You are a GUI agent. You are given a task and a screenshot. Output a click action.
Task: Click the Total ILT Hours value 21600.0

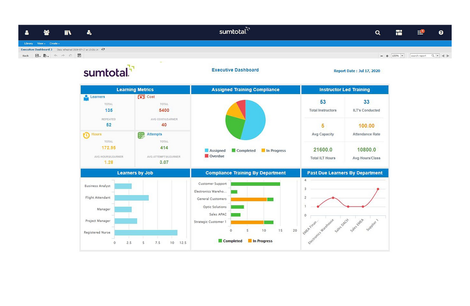(x=323, y=149)
